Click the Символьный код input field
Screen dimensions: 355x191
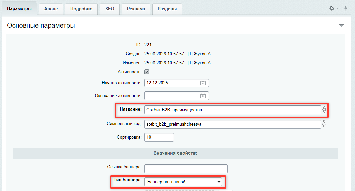coord(233,124)
